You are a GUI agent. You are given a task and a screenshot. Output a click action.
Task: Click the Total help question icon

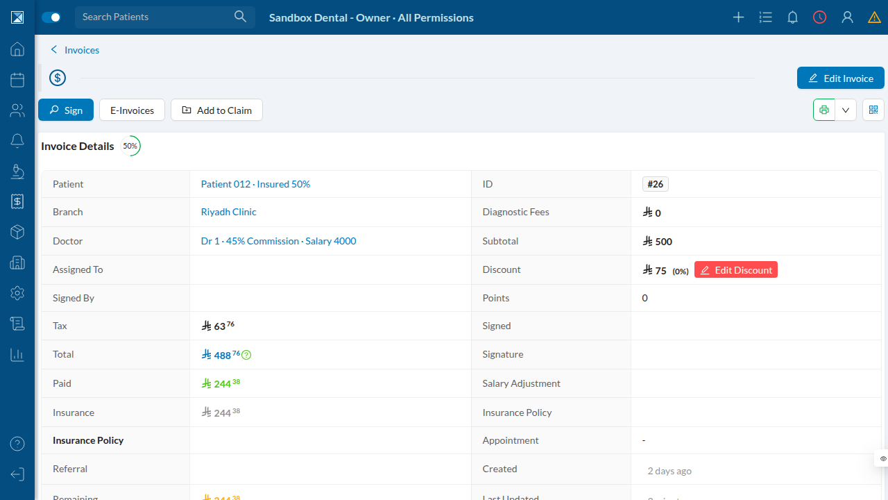tap(246, 355)
